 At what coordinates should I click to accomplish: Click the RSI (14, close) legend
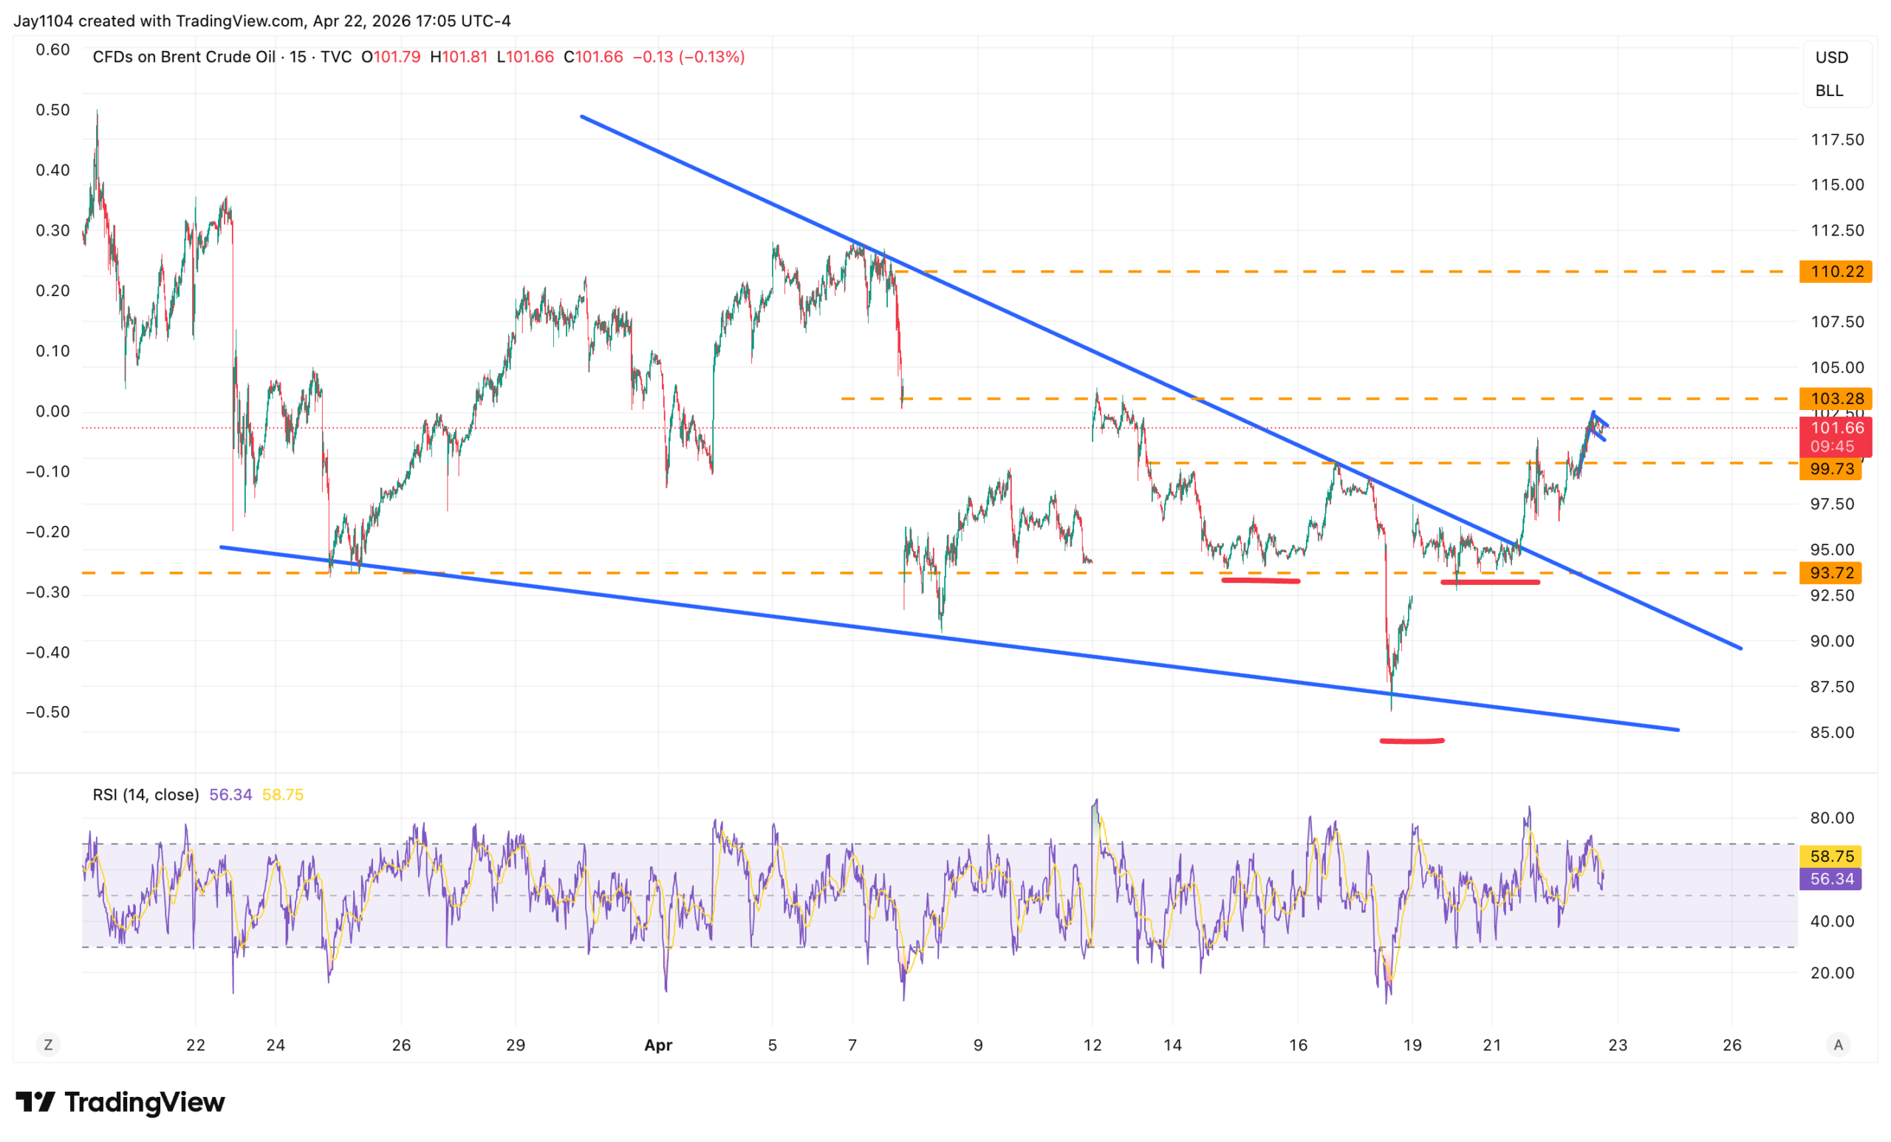coord(146,794)
